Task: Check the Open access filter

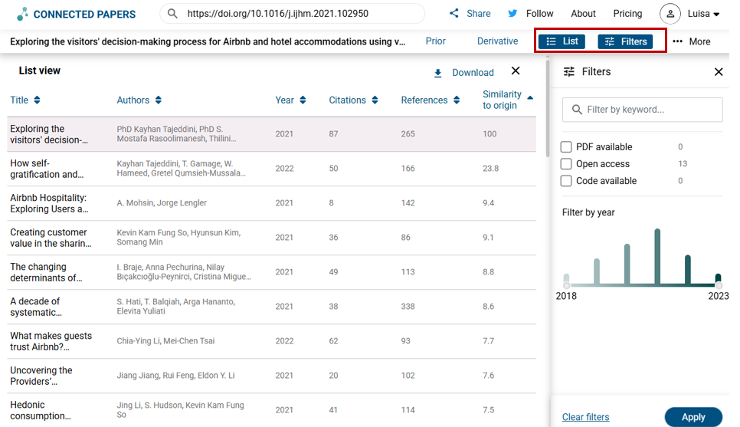Action: tap(566, 164)
